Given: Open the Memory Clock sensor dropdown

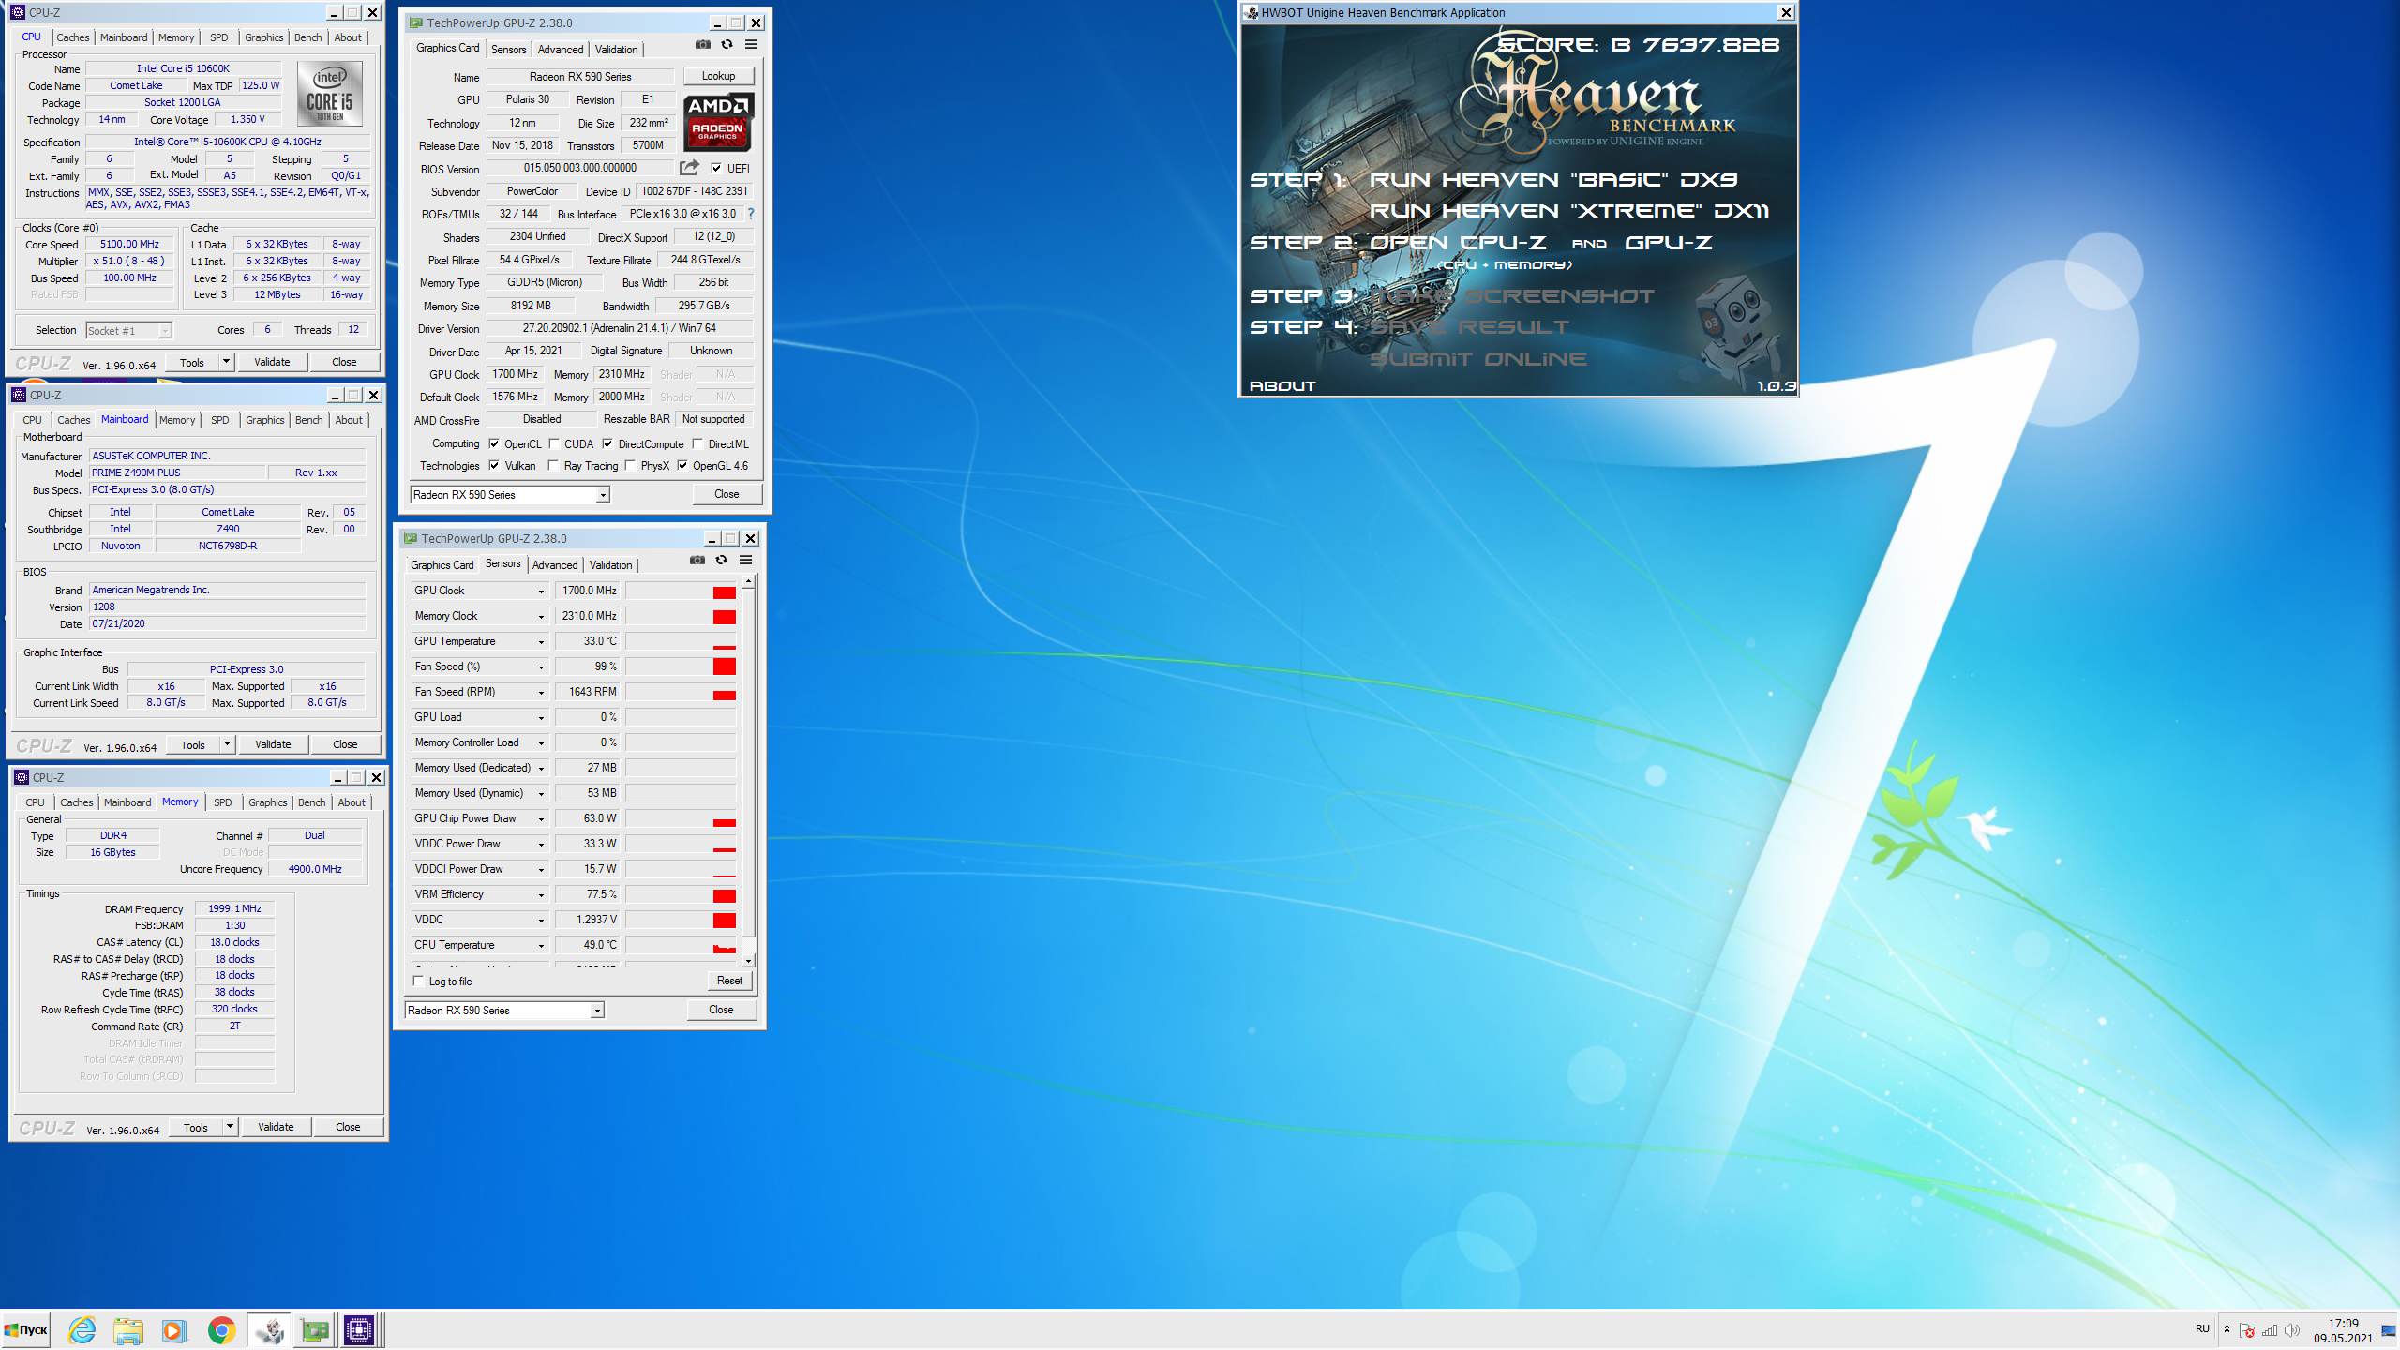Looking at the screenshot, I should 541,616.
